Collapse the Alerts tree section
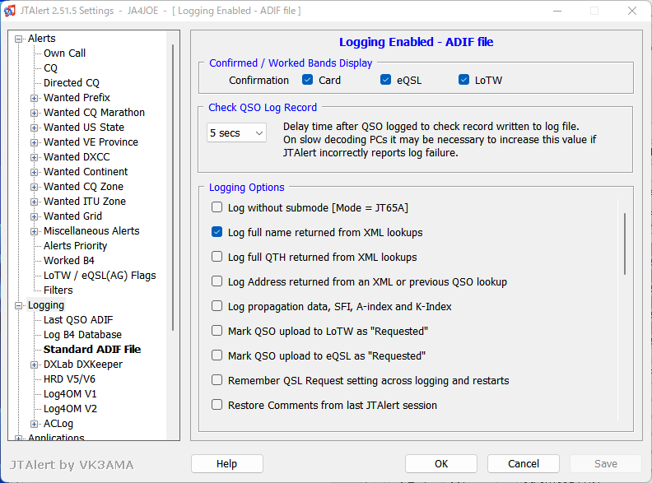The image size is (652, 483). tap(18, 39)
